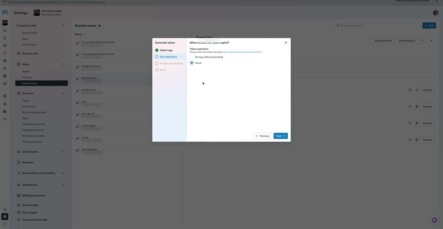Image resolution: width=443 pixels, height=229 pixels.
Task: Open Partners under Users
Action: point(27,77)
